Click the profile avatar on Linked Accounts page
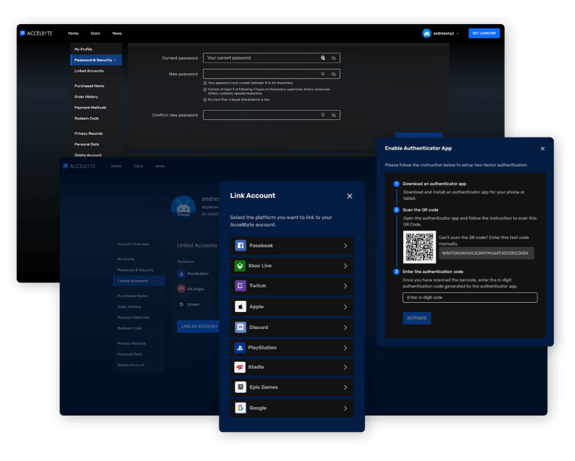Viewport: 575px width, 461px height. [x=183, y=207]
